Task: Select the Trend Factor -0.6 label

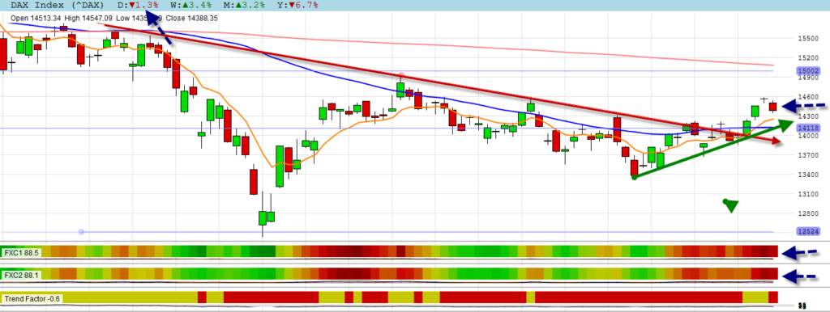Action: click(32, 299)
